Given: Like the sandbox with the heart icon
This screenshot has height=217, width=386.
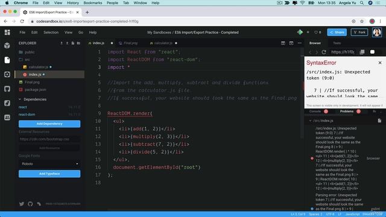Looking at the screenshot, I should (318, 32).
